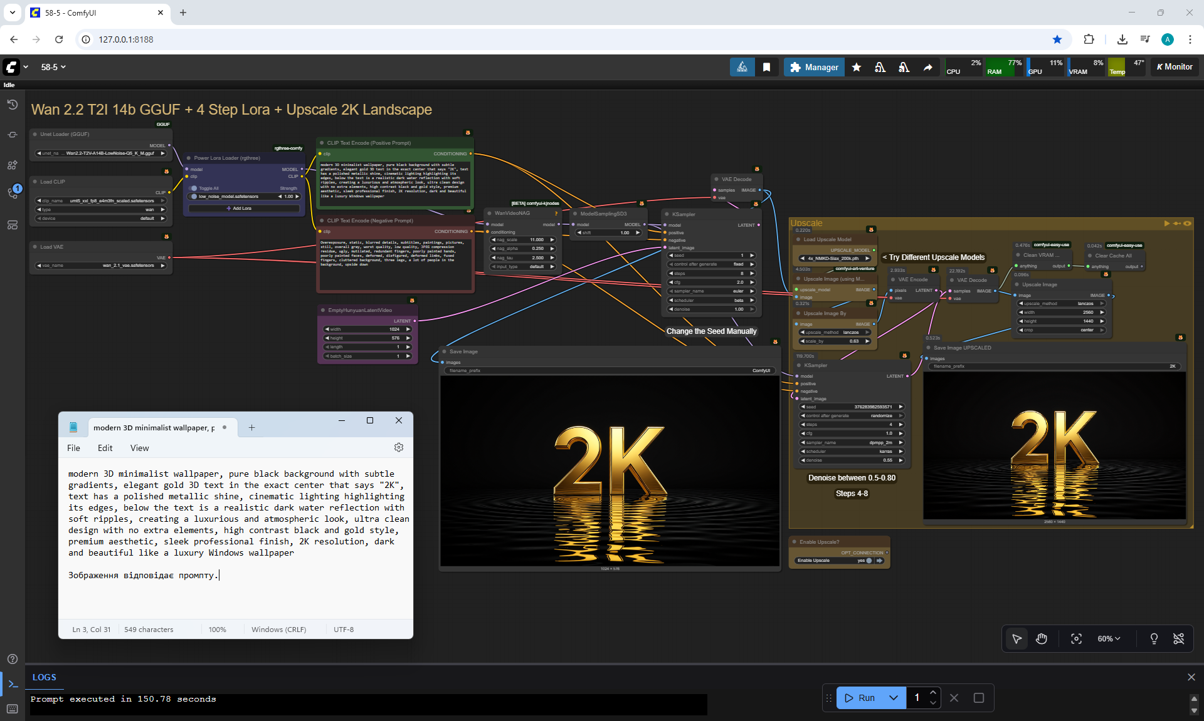Toggle link visibility icon

(1178, 638)
